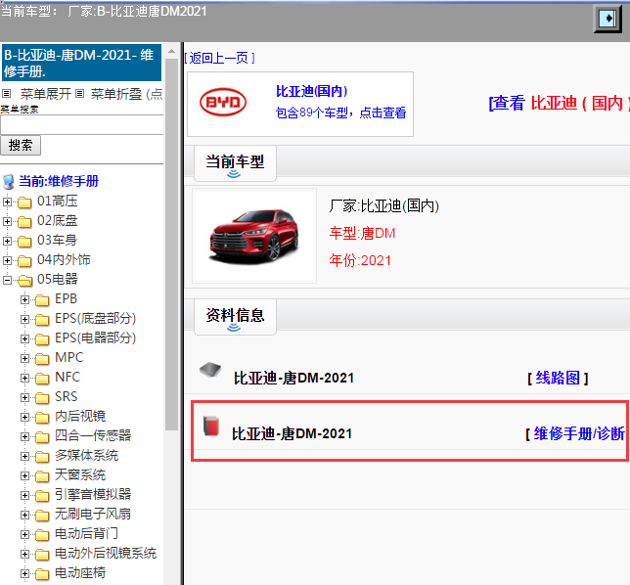Click B-比亚迪-唐DM-2021-维修手册 header

coord(81,63)
